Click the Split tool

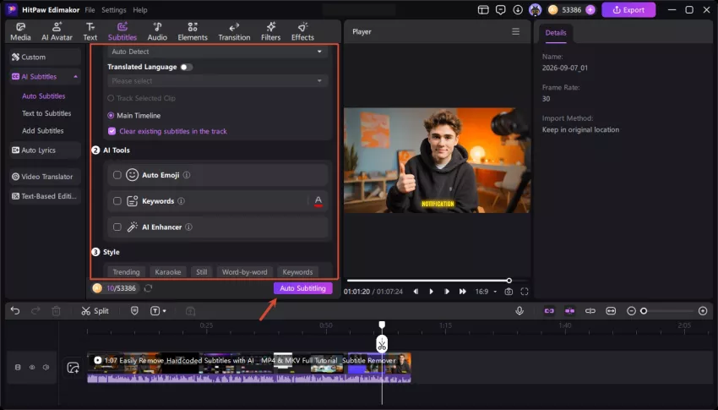tap(95, 311)
